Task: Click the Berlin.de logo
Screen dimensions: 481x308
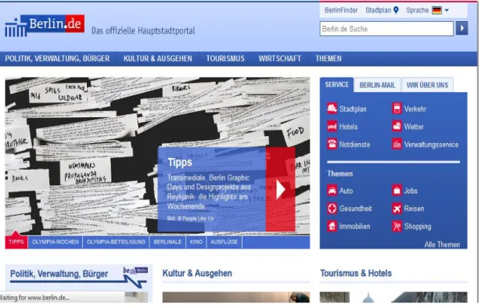Action: pos(45,26)
